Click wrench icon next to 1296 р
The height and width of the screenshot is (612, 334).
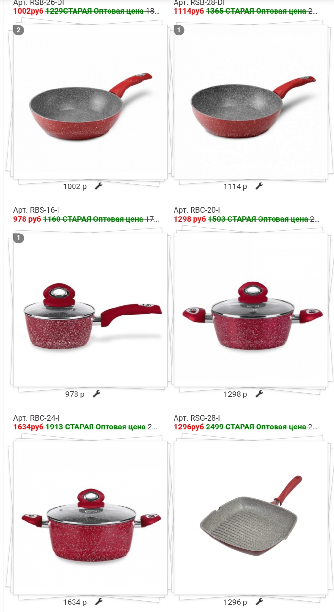259,602
